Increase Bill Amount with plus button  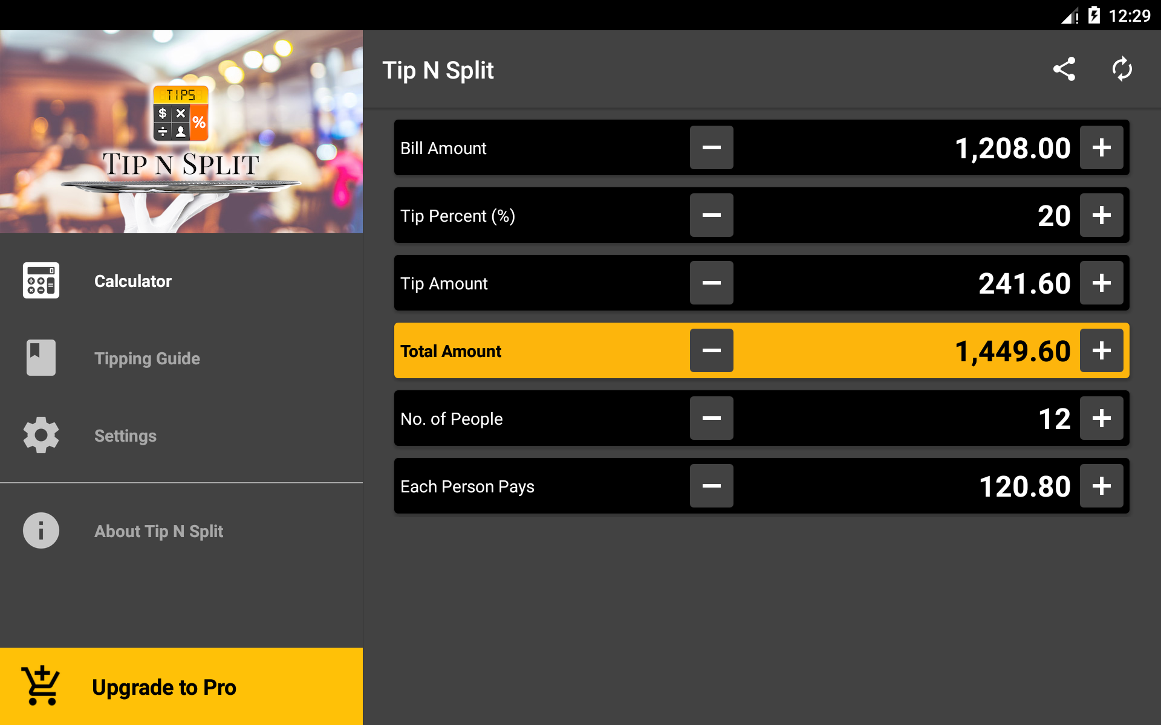click(1102, 147)
